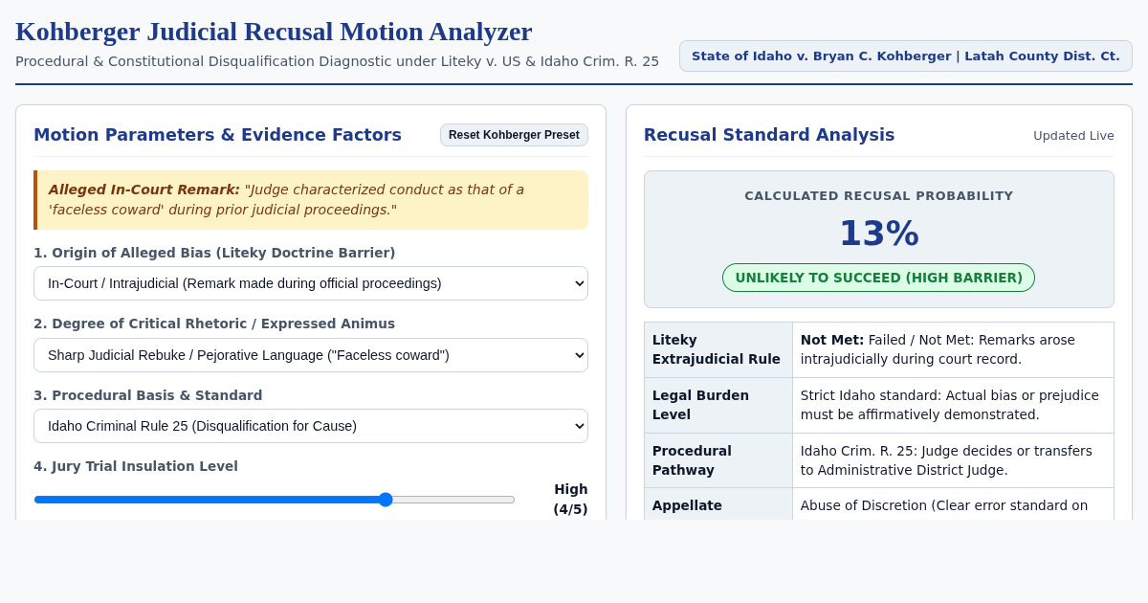Click the Recusal Standard Analysis heading
Viewport: 1148px width, 603px height.
pyautogui.click(x=769, y=135)
